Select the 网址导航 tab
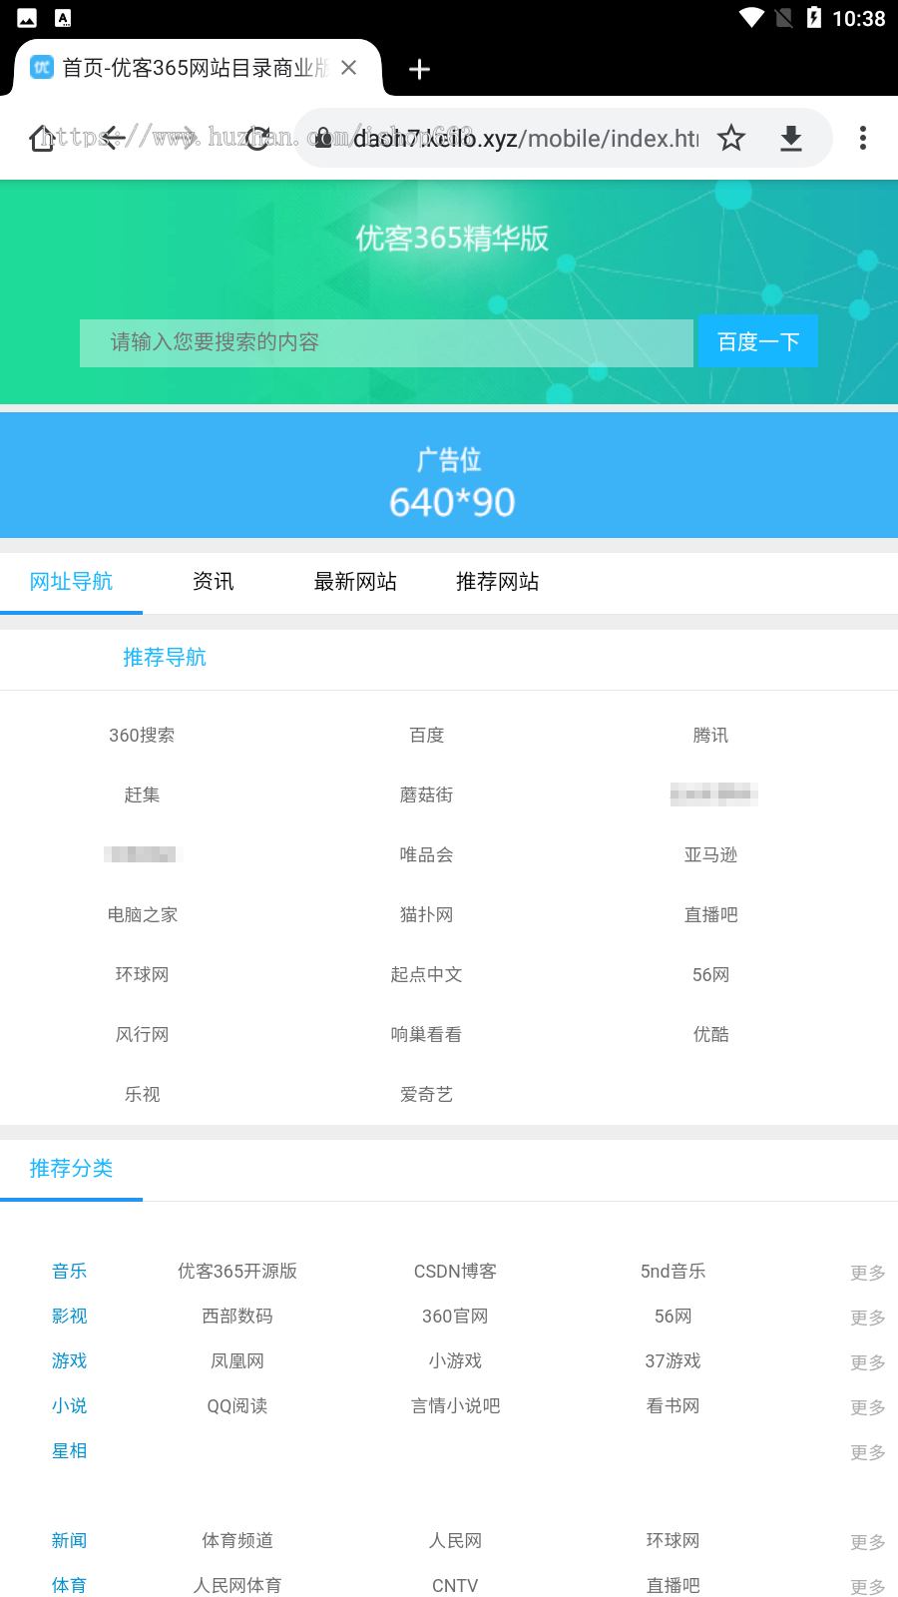 pos(71,582)
